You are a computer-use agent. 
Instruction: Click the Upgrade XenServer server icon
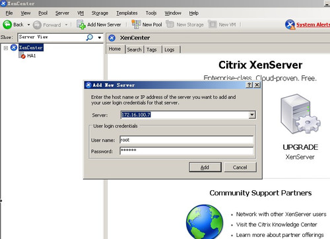[300, 114]
